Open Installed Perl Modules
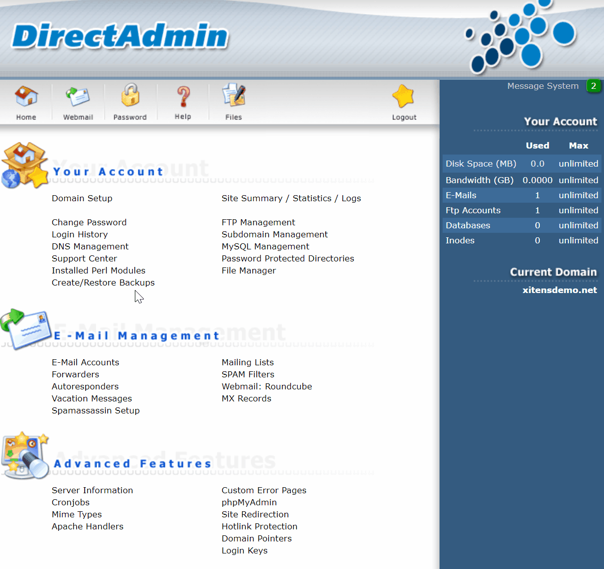This screenshot has width=604, height=569. [x=99, y=270]
